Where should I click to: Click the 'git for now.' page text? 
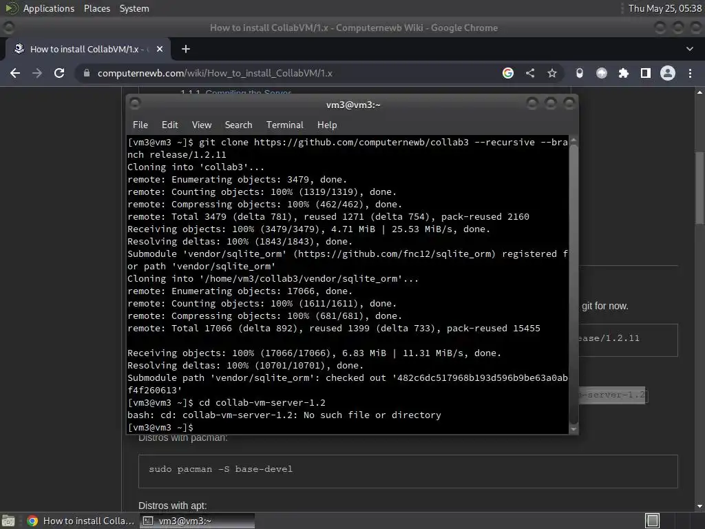pyautogui.click(x=604, y=306)
